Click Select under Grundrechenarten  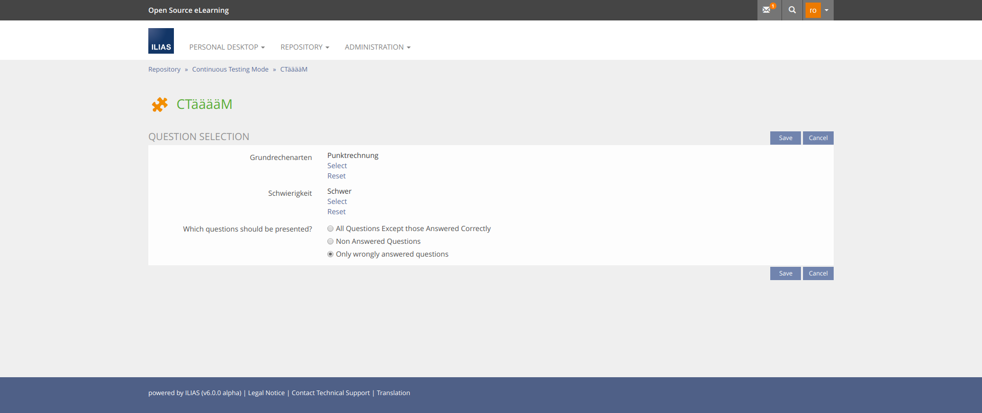[337, 166]
